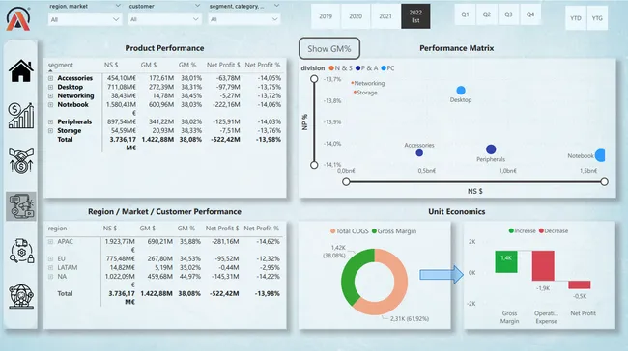
Task: Open the customer All dropdown
Action: pos(164,19)
